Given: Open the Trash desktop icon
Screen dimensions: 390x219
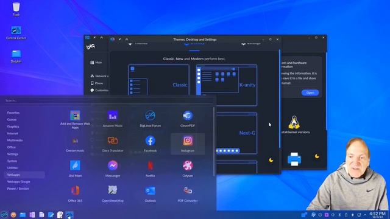Looking at the screenshot, I should (16, 9).
